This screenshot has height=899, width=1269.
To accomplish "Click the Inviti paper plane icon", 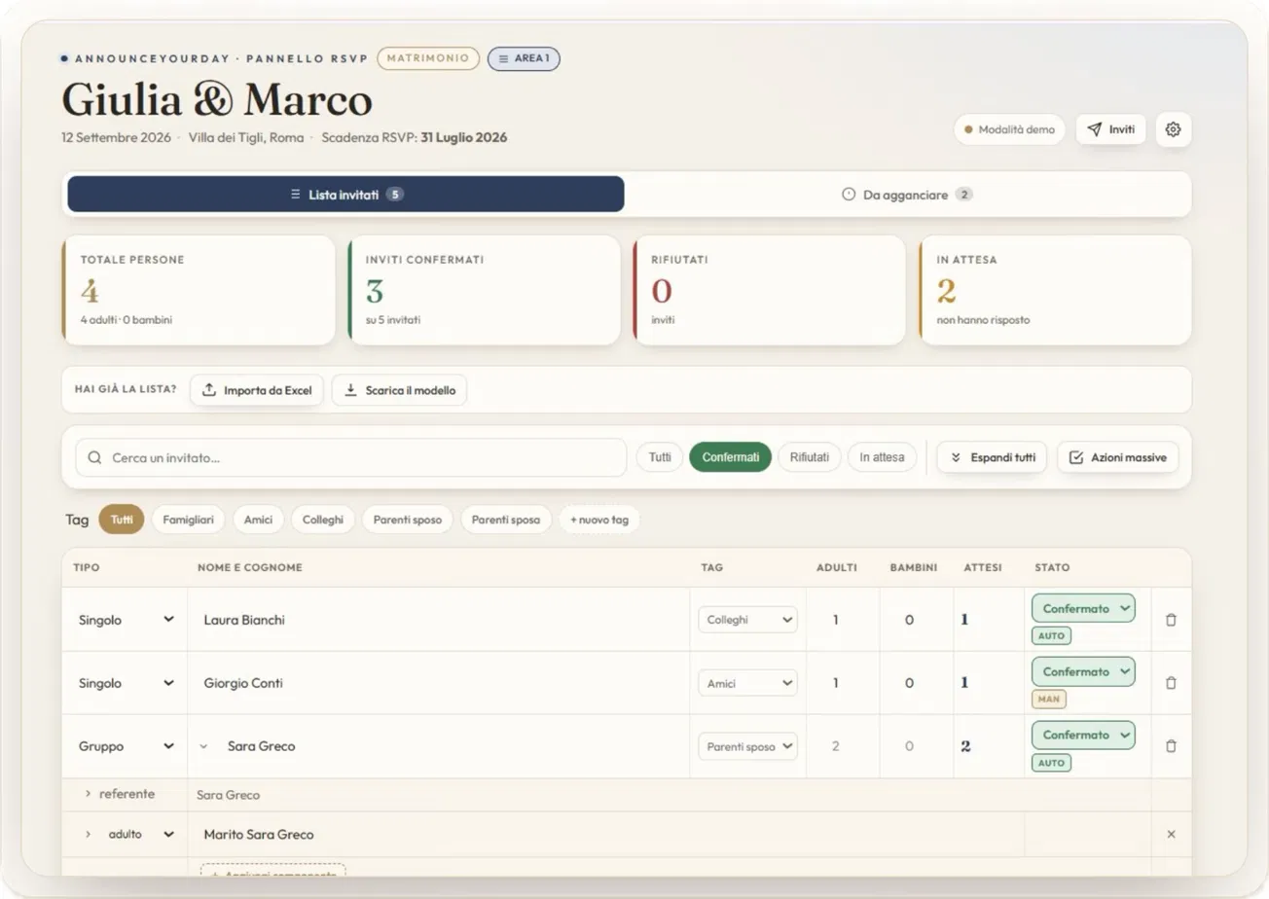I will click(x=1094, y=129).
